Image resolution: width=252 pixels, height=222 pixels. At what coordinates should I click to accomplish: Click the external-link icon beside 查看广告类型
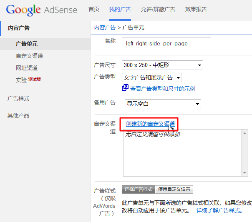point(125,88)
